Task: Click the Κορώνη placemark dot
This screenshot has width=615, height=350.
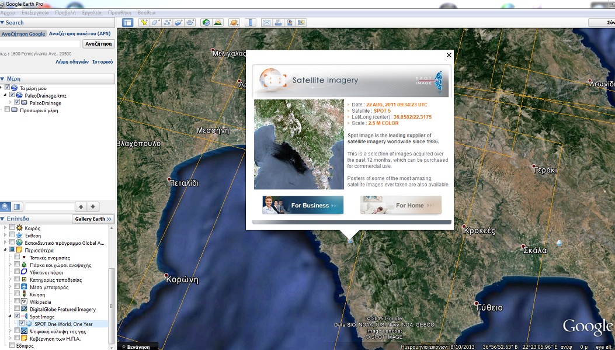Action: [166, 275]
